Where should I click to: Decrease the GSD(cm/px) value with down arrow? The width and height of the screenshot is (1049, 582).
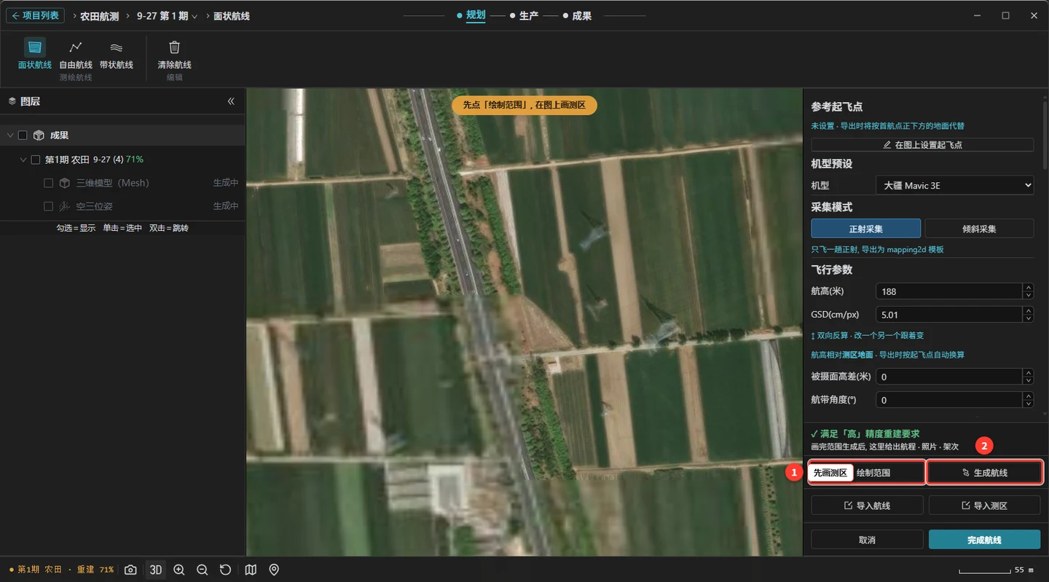[1028, 318]
